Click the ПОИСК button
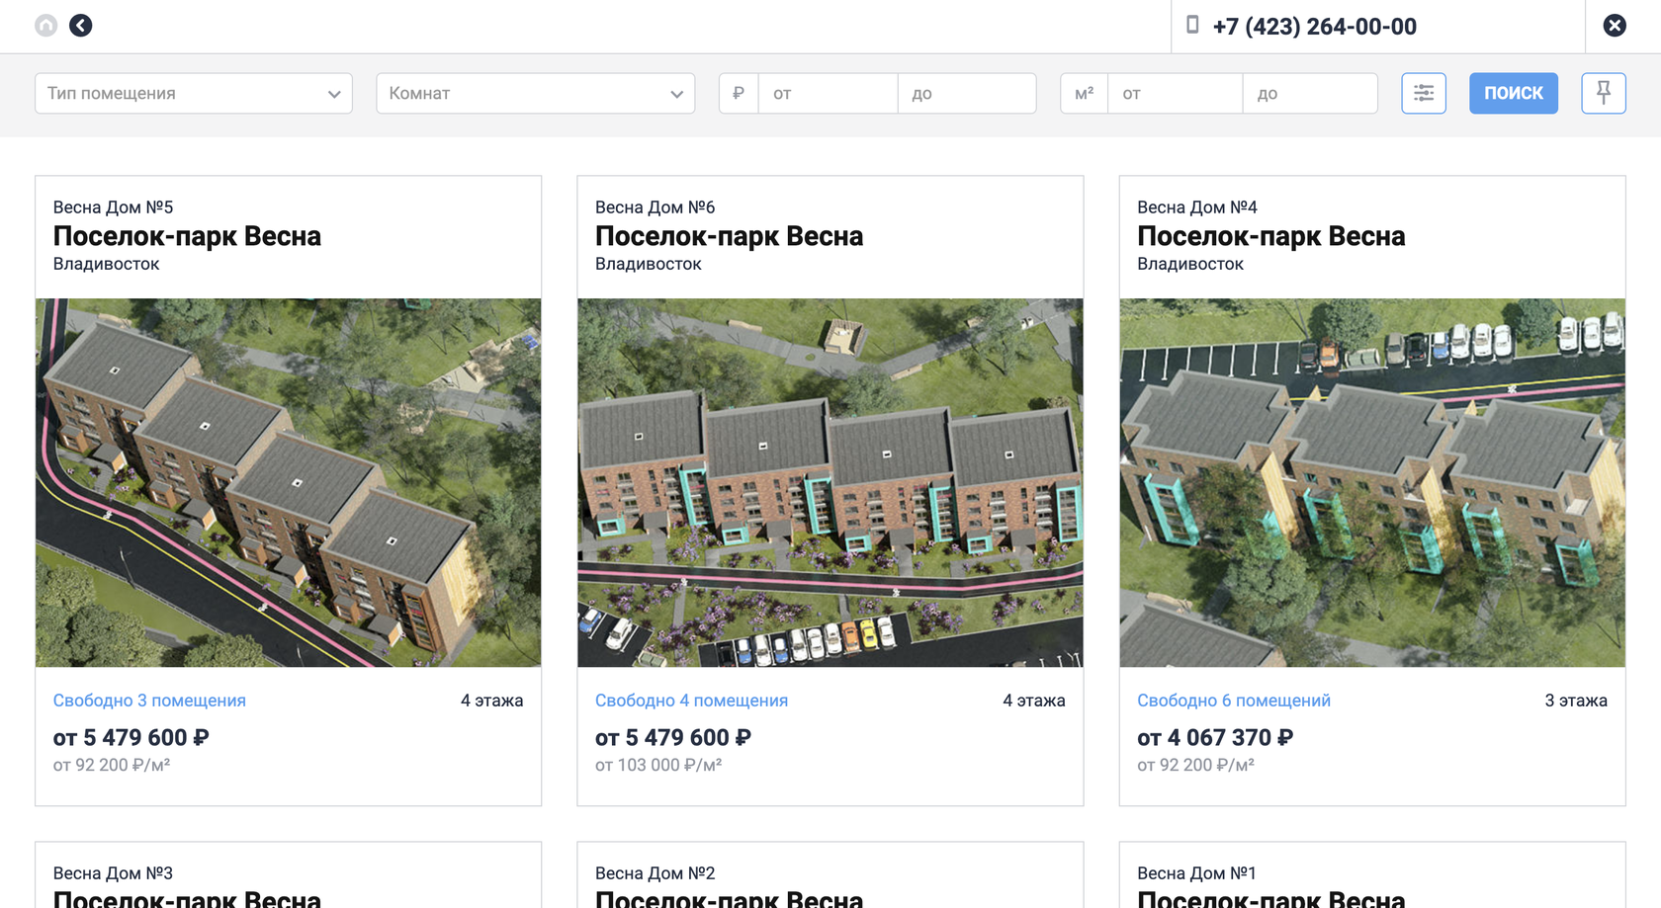The height and width of the screenshot is (908, 1661). pyautogui.click(x=1514, y=93)
